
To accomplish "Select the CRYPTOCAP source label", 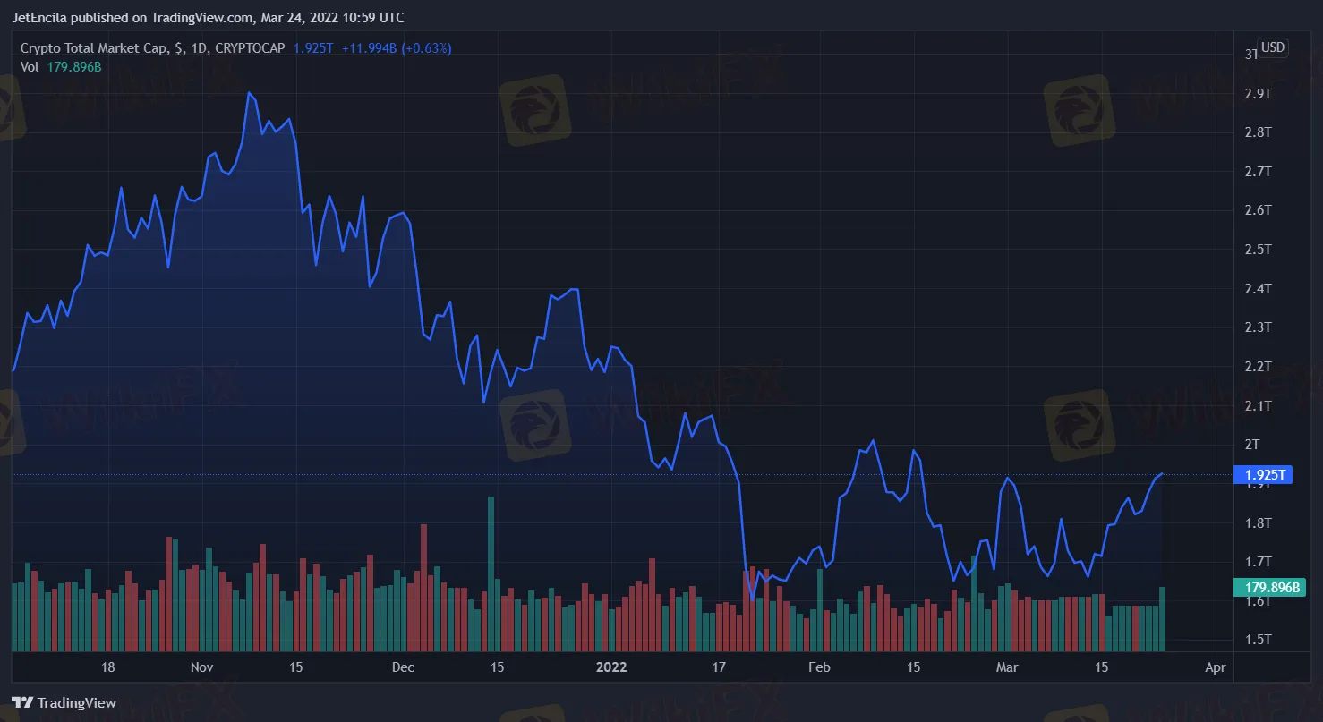I will point(251,48).
